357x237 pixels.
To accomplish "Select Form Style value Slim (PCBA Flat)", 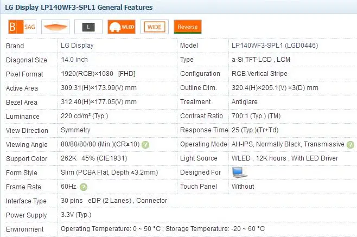I will click(110, 172).
